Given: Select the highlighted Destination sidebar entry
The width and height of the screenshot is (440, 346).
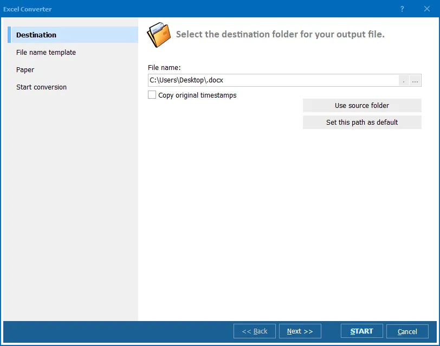Looking at the screenshot, I should tap(36, 35).
